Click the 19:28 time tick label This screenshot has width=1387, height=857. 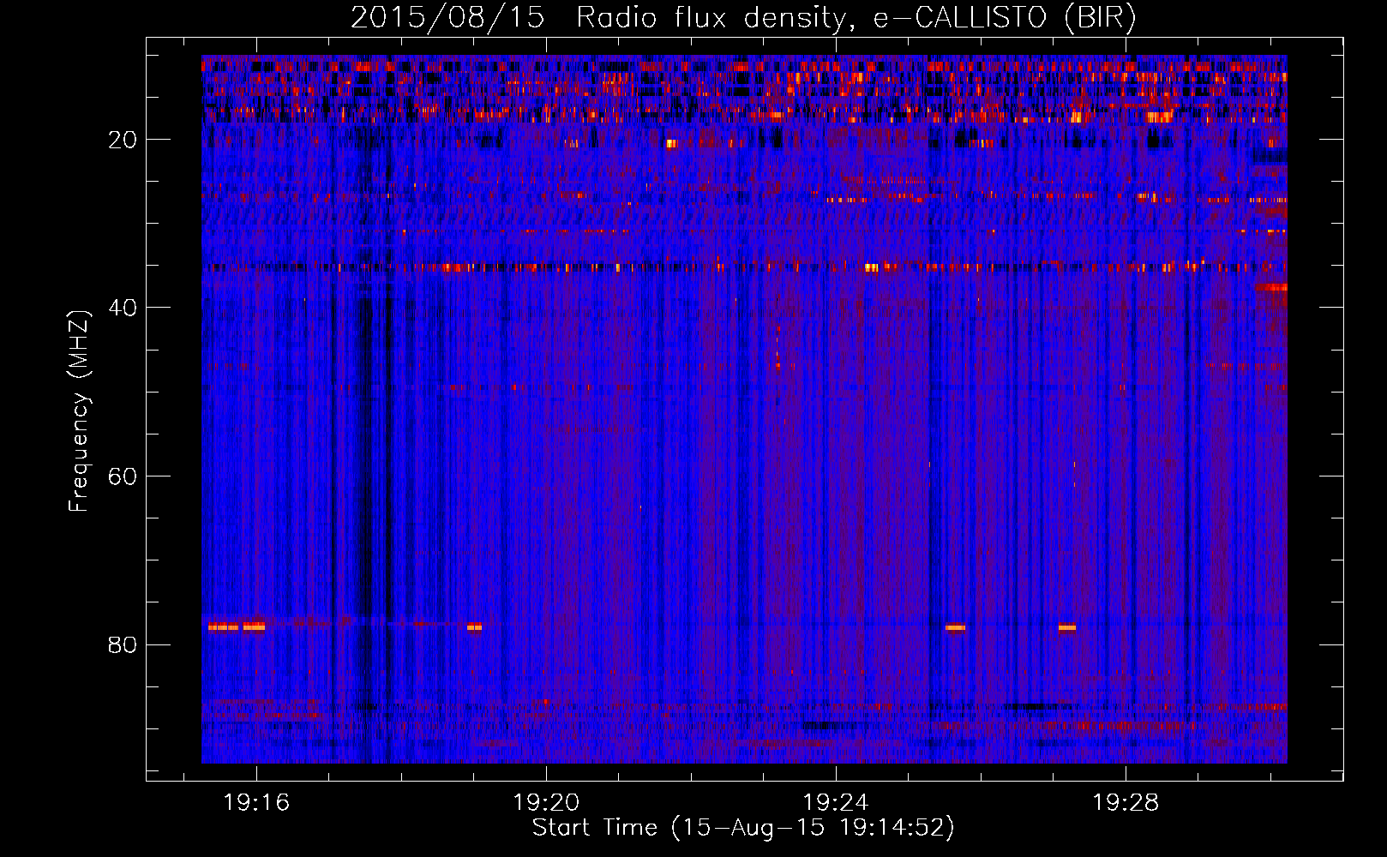(1125, 803)
